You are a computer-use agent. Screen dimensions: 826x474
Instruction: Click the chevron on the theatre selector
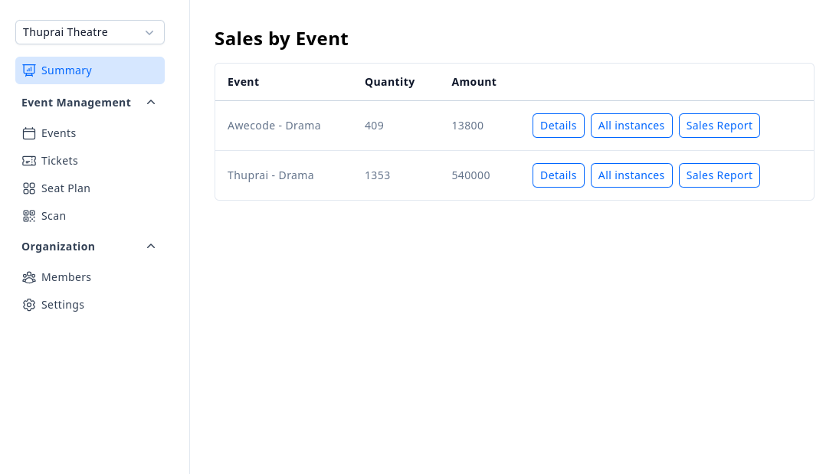pyautogui.click(x=149, y=32)
